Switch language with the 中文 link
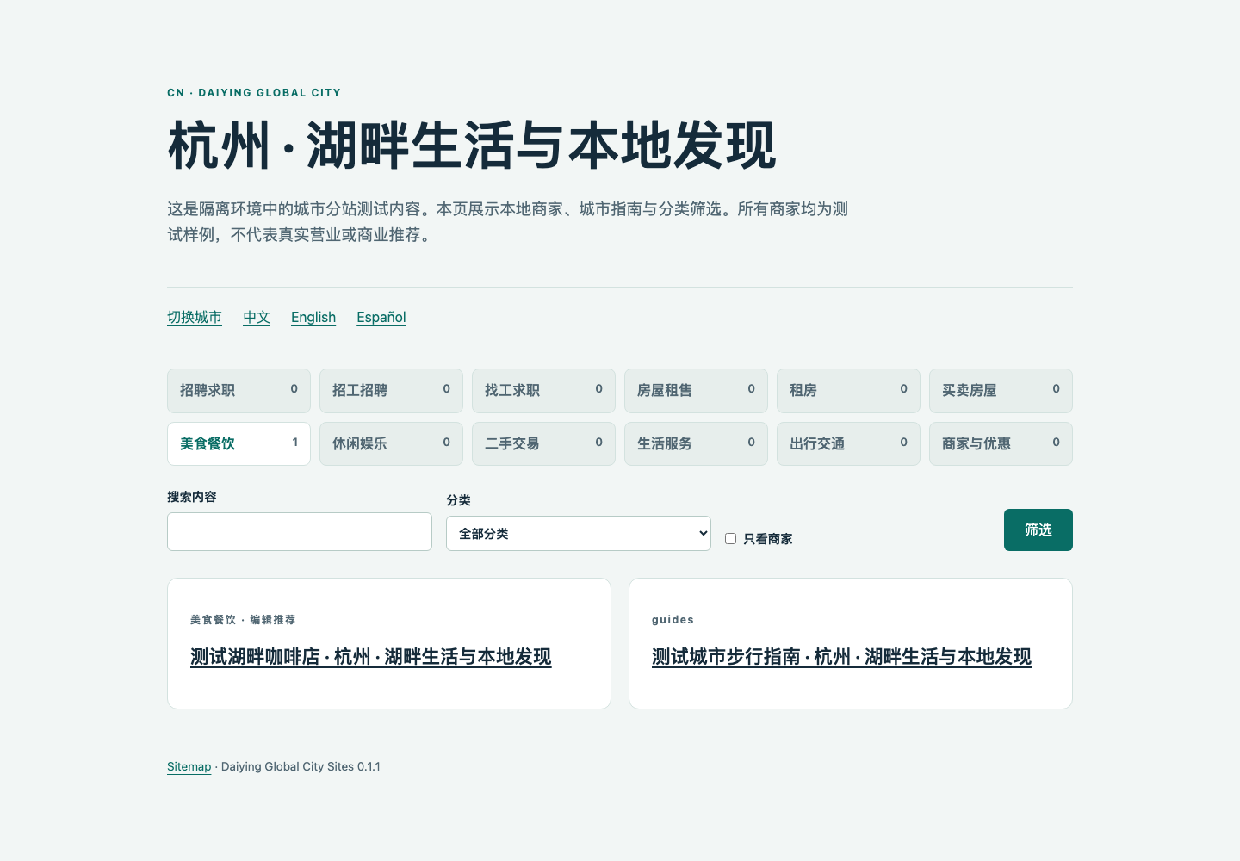 point(257,317)
